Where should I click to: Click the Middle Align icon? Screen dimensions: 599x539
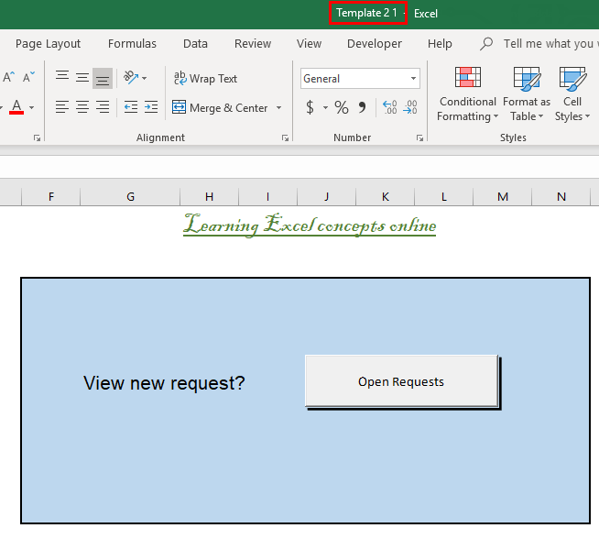tap(82, 78)
